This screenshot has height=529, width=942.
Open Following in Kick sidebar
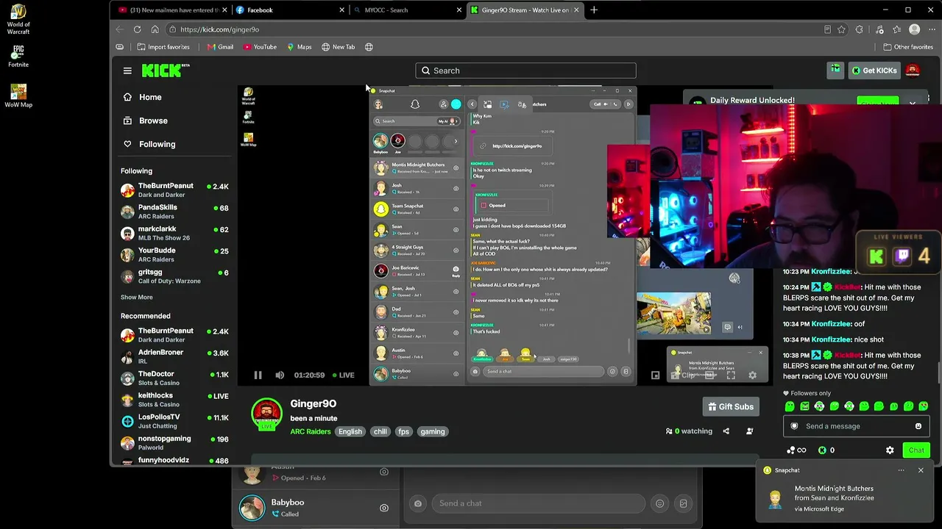(x=149, y=144)
